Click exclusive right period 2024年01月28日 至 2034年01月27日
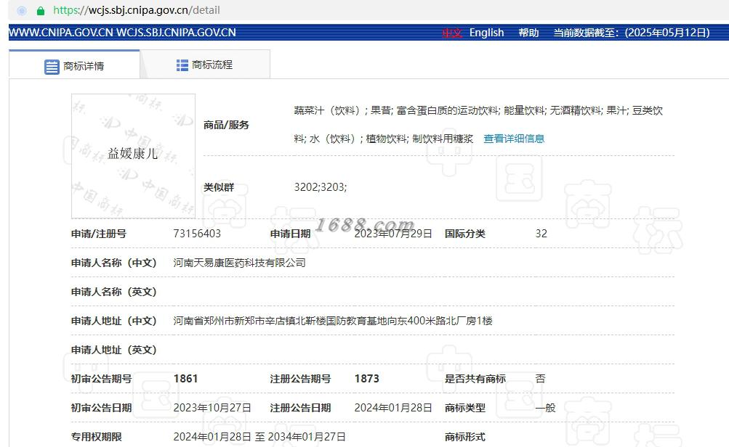Screen dimensions: 729x447 coord(259,437)
